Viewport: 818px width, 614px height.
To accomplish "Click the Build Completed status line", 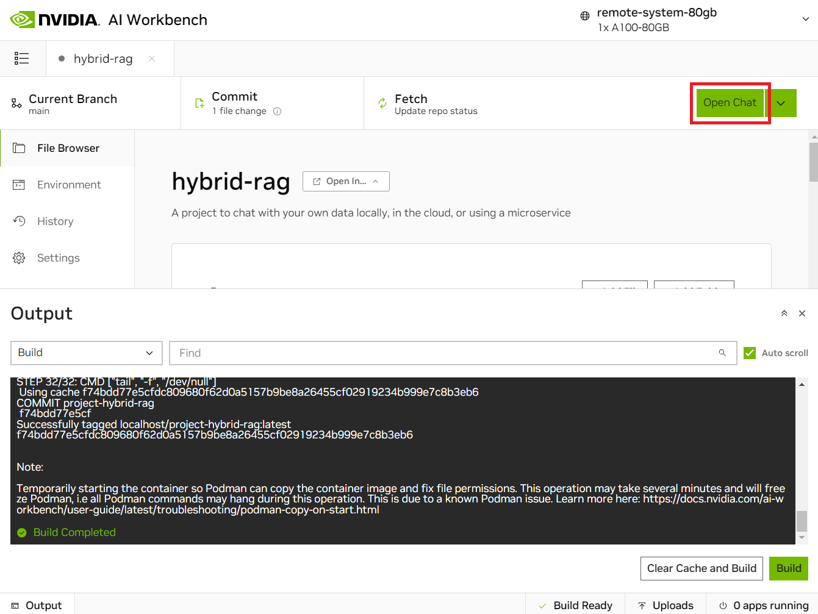I will tap(66, 532).
